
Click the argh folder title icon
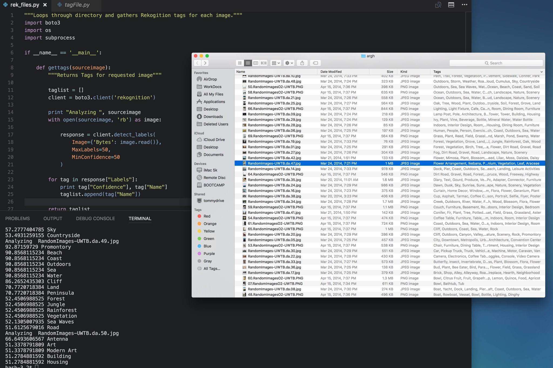click(363, 56)
